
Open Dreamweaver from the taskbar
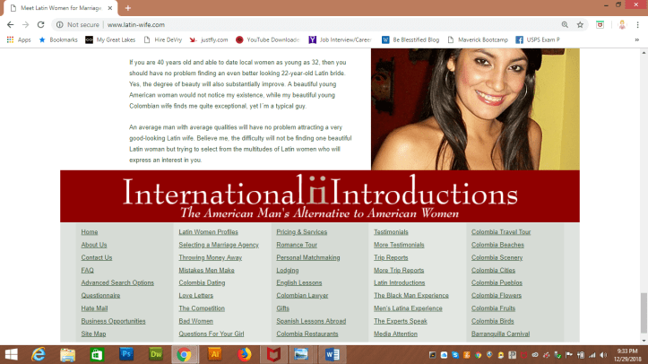[156, 354]
